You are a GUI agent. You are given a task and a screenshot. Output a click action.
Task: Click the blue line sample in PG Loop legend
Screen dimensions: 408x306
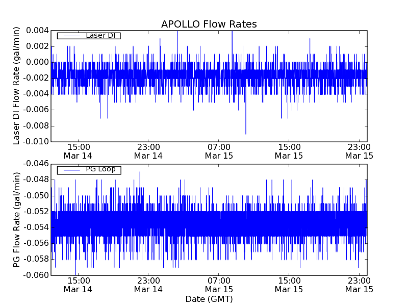[70, 170]
